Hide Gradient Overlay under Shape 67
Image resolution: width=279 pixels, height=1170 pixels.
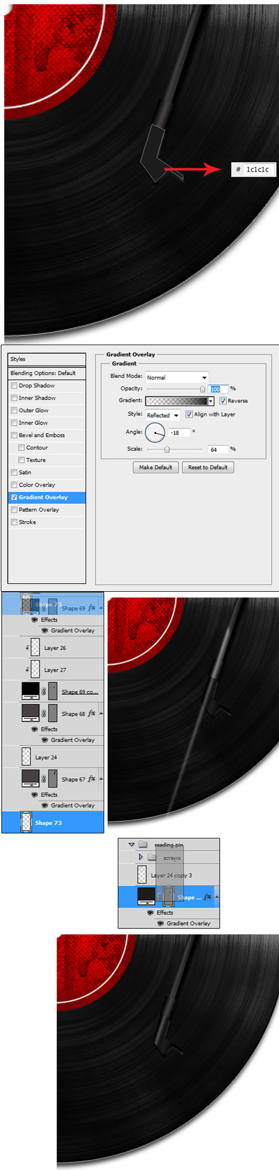(45, 806)
